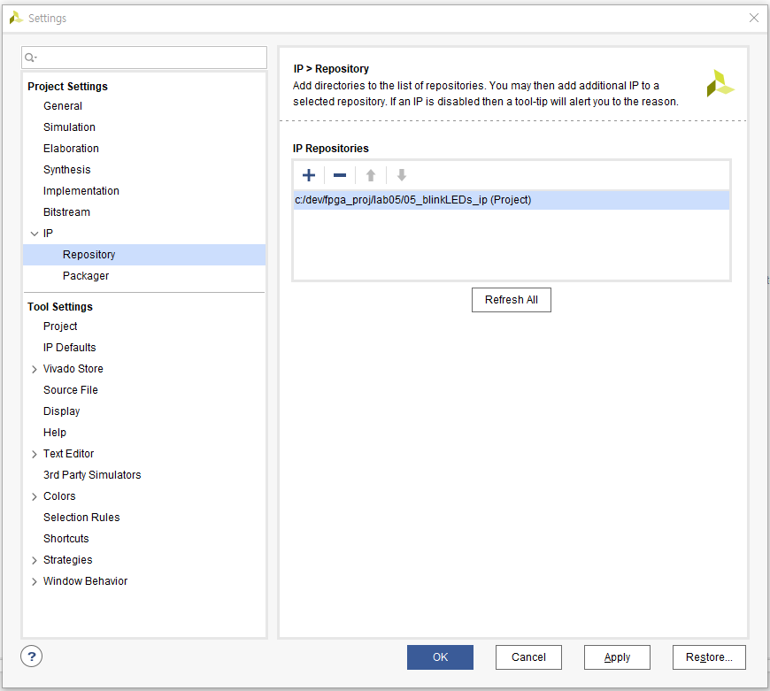Select the 05_blinkLEDs_ip repository entry
Screen dimensions: 770x691
[512, 200]
